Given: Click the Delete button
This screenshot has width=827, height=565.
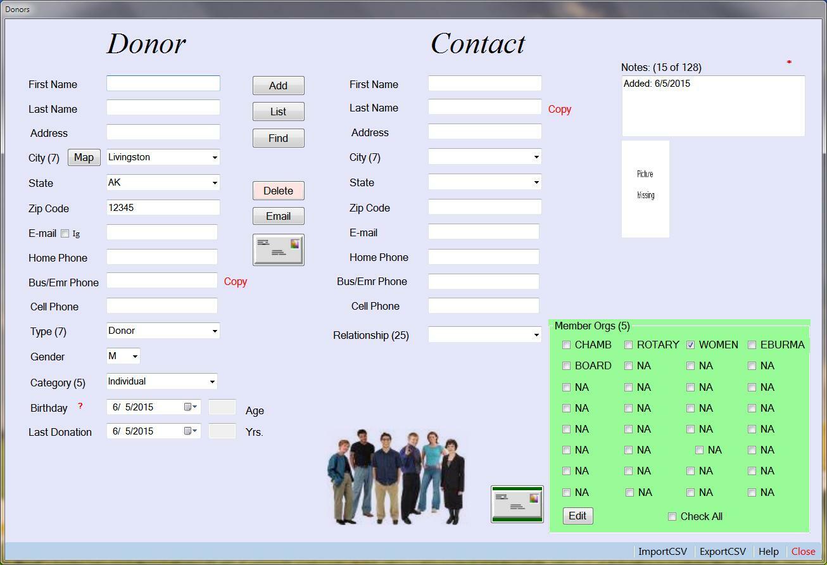Looking at the screenshot, I should click(279, 191).
